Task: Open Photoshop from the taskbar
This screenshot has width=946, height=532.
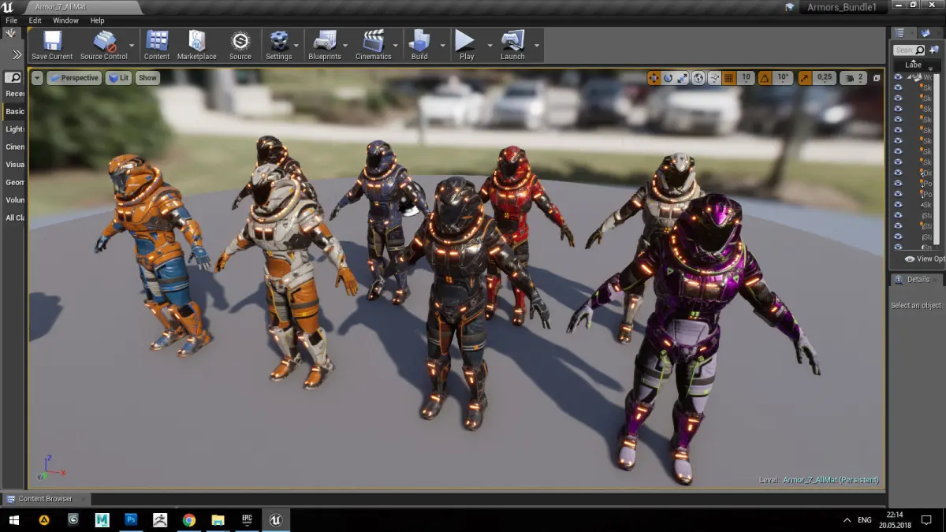Action: (131, 520)
